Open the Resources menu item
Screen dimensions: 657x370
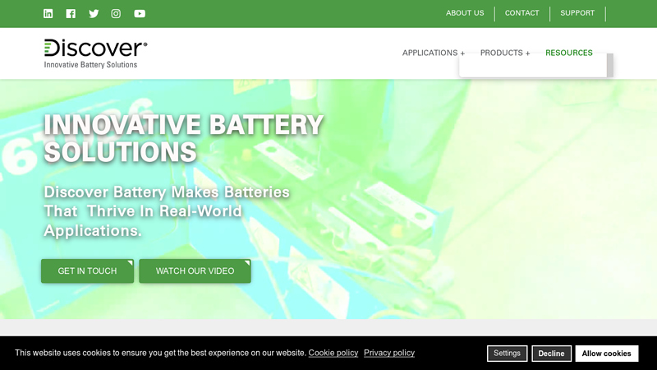click(569, 53)
